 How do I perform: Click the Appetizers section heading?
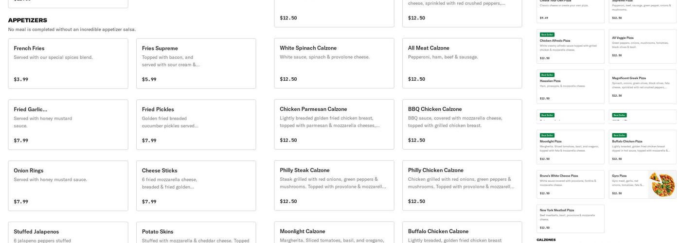coord(28,20)
